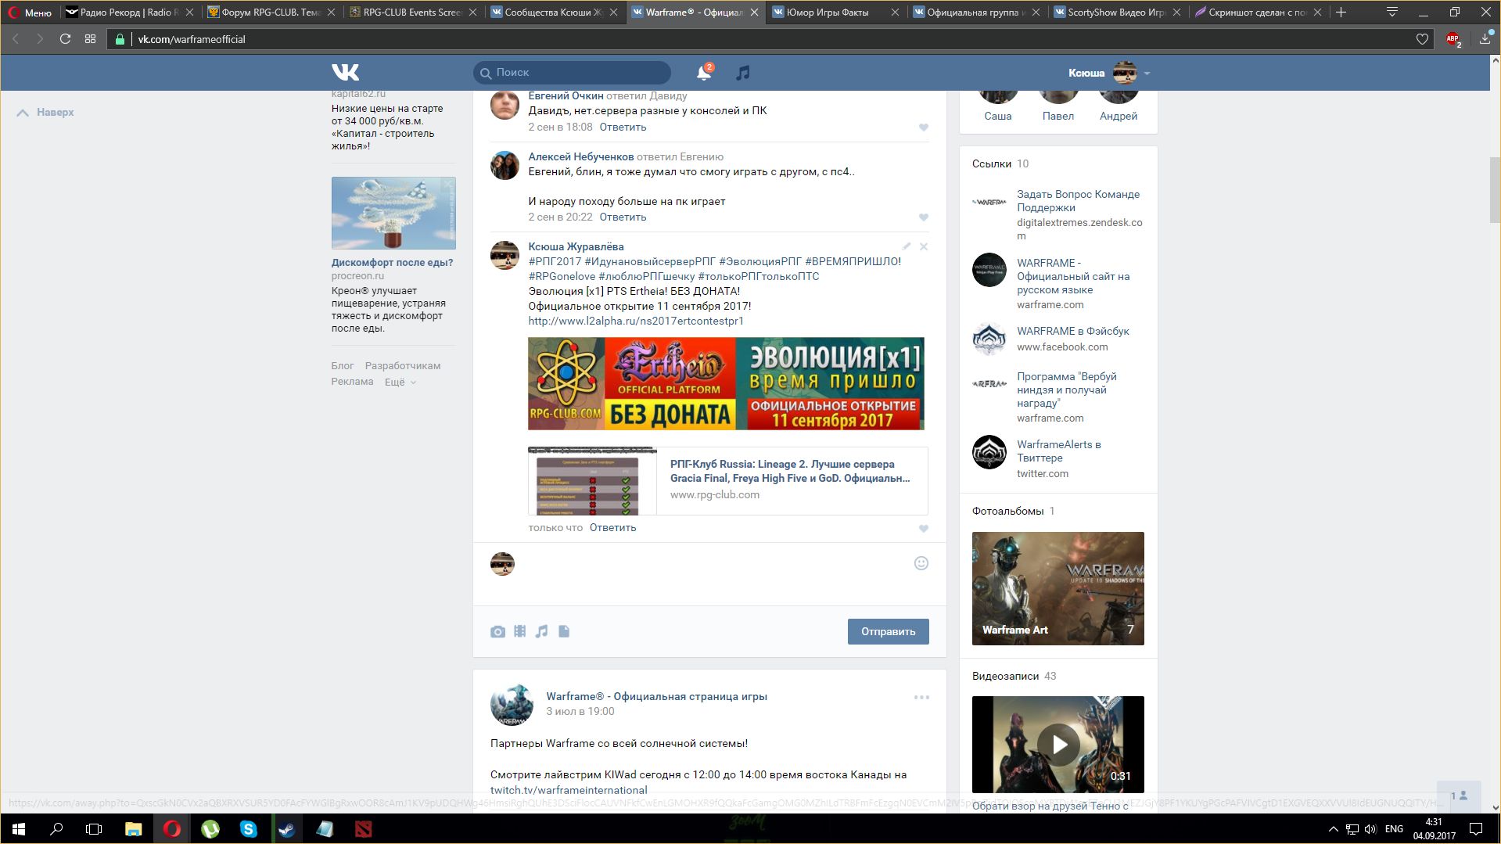Go back in browser
Screen dimensions: 1501x844
coord(16,39)
